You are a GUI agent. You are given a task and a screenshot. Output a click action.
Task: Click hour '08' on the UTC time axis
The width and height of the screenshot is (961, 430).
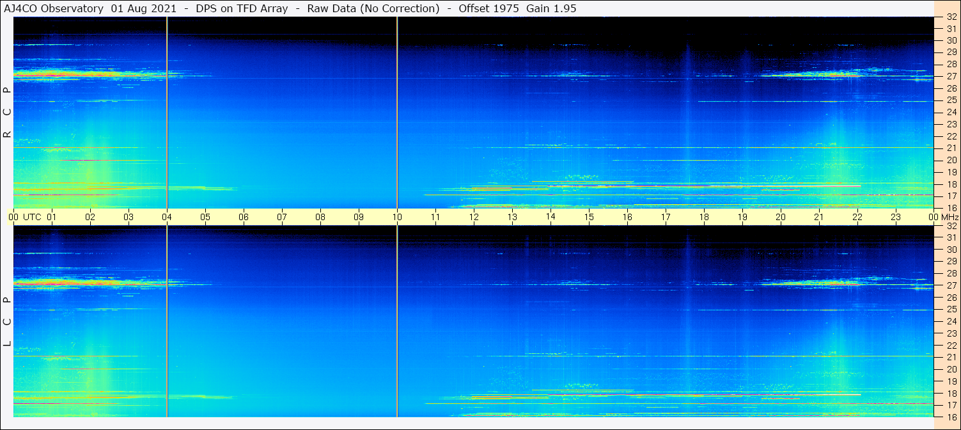(320, 218)
